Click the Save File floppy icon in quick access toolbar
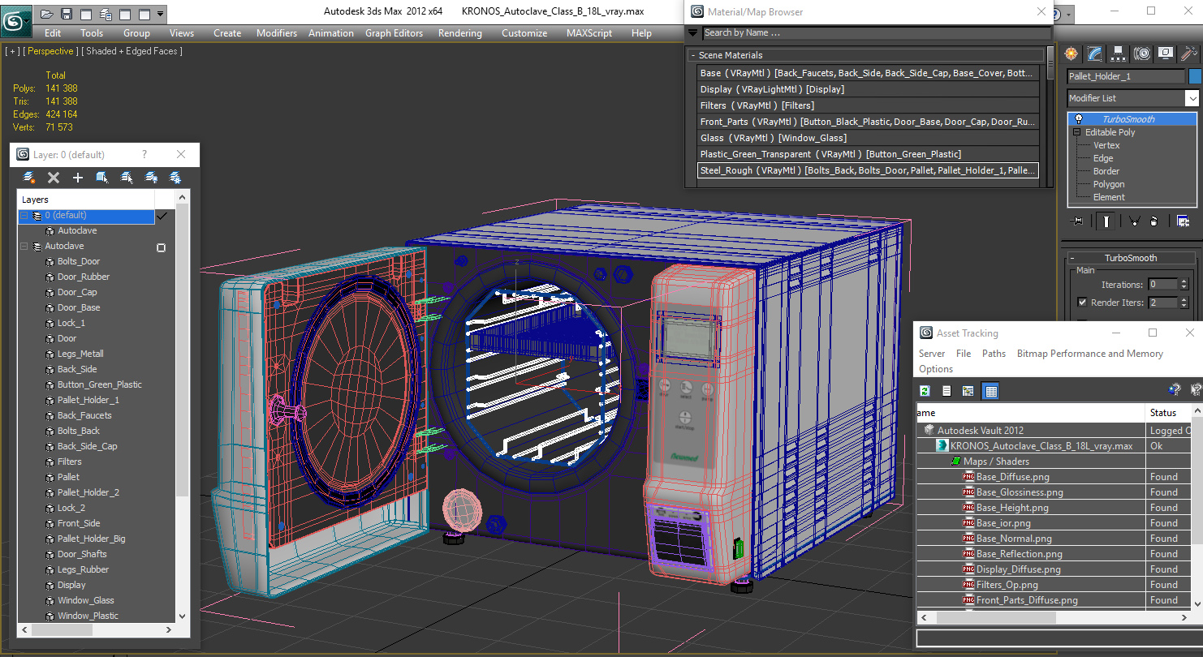This screenshot has width=1203, height=657. coord(67,14)
